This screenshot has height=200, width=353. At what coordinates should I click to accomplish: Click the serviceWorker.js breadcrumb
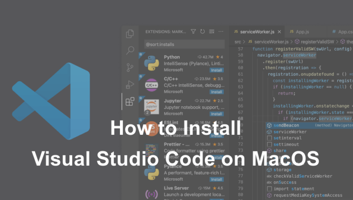271,42
